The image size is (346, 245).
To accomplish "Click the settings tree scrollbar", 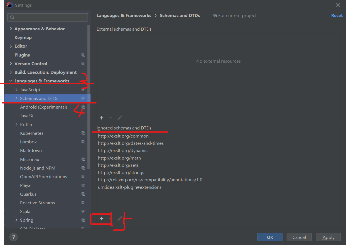I will (x=89, y=97).
